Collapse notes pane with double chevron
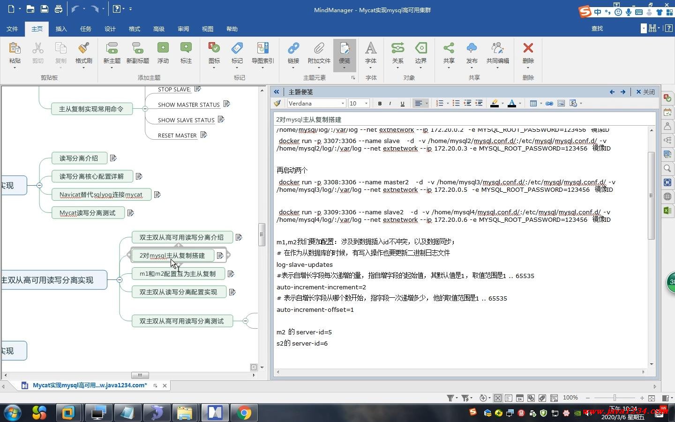The width and height of the screenshot is (675, 422). pos(277,92)
